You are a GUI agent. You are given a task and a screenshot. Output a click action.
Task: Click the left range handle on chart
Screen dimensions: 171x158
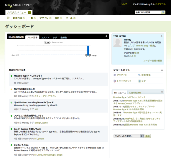[x=86, y=55]
